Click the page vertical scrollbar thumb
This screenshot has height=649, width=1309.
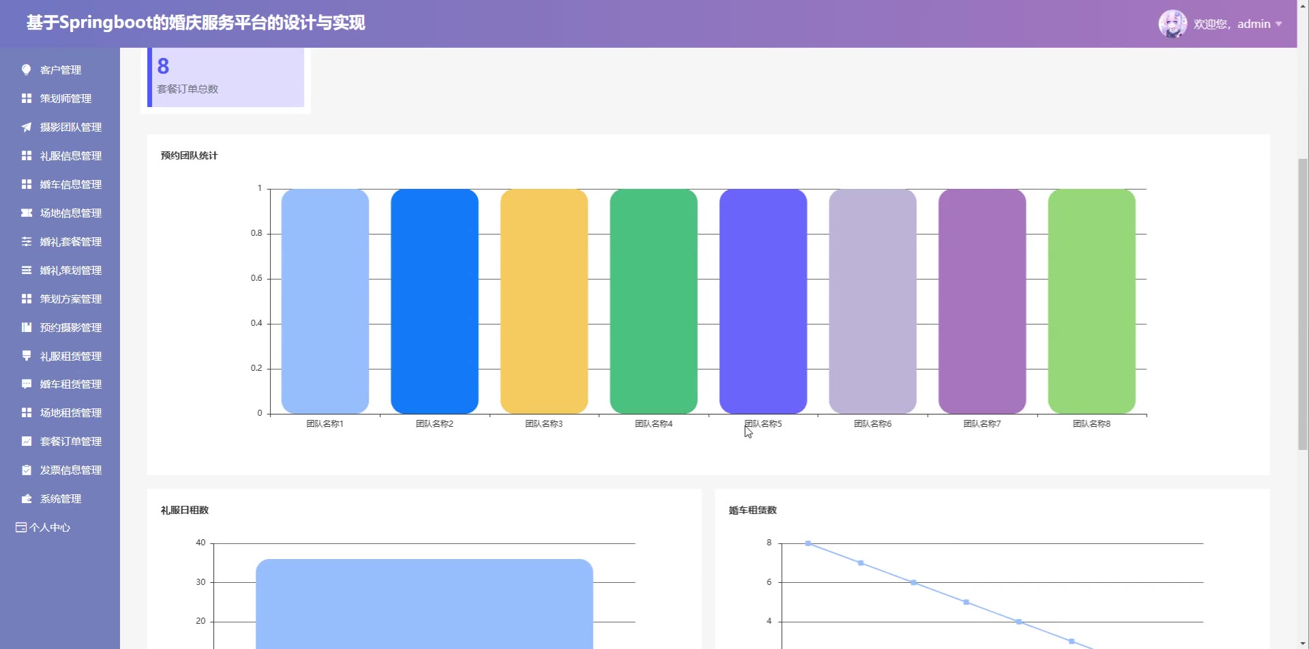(x=1303, y=303)
